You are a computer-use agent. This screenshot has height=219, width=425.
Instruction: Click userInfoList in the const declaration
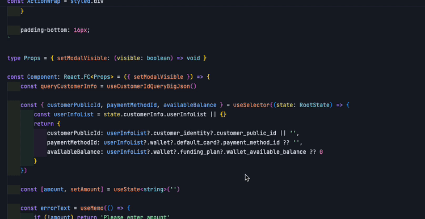pyautogui.click(x=73, y=115)
